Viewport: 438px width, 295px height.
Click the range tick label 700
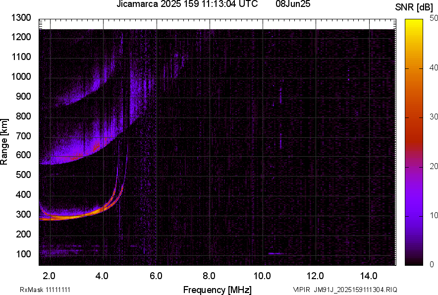23,136
